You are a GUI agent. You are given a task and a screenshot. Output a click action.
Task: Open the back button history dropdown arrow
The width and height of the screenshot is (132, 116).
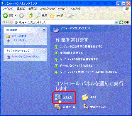pos(16,16)
